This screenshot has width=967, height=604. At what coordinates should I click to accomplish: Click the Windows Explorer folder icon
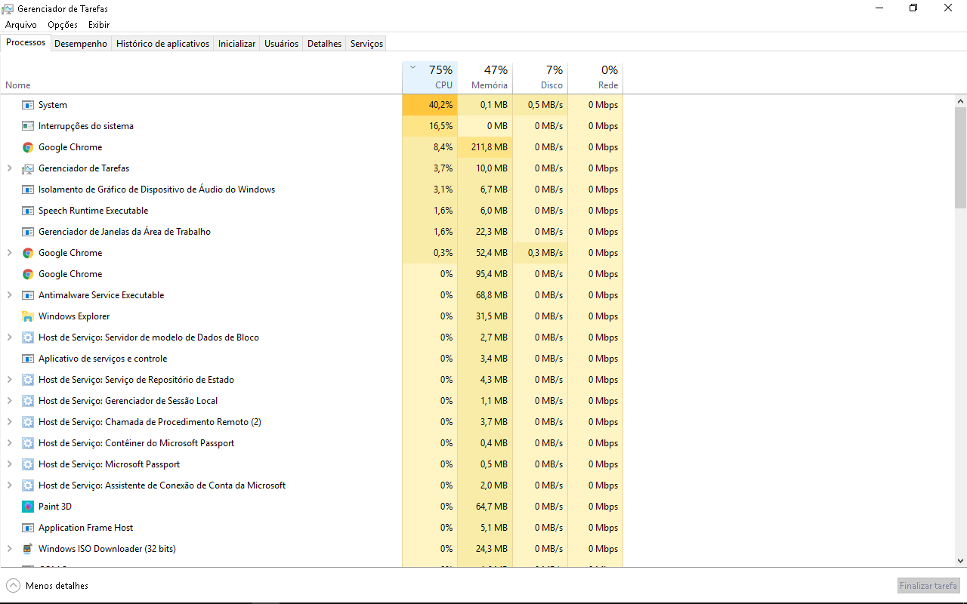pos(28,316)
